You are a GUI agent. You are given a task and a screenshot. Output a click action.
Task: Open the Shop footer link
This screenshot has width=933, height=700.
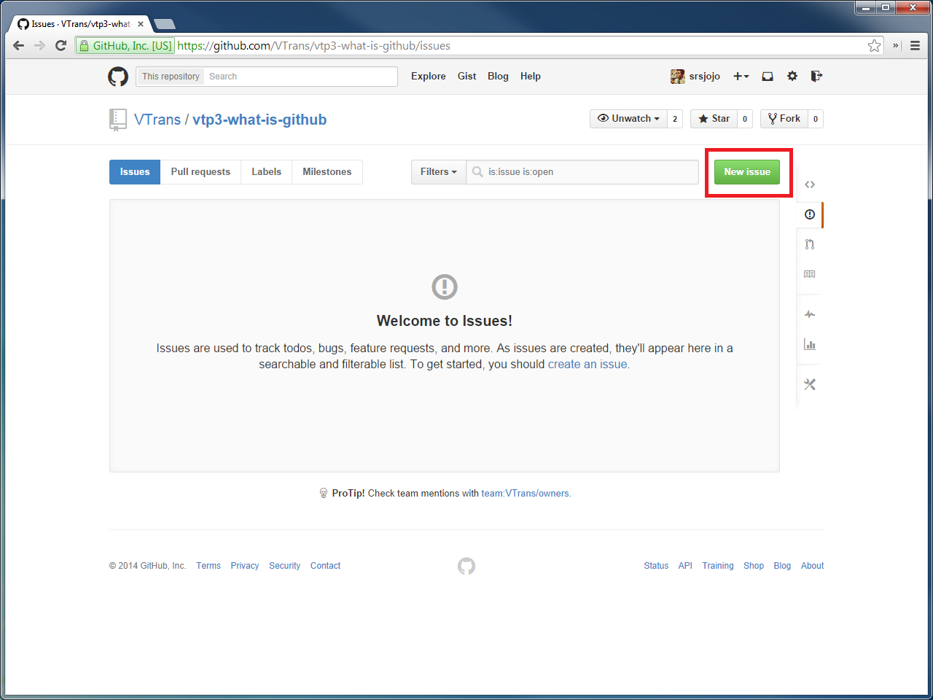click(x=754, y=566)
